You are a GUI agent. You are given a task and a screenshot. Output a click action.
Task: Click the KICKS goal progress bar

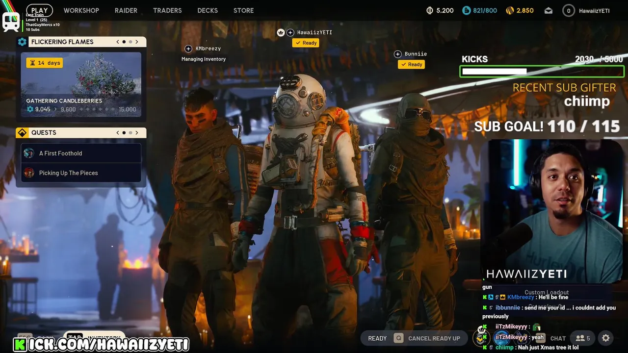click(542, 72)
